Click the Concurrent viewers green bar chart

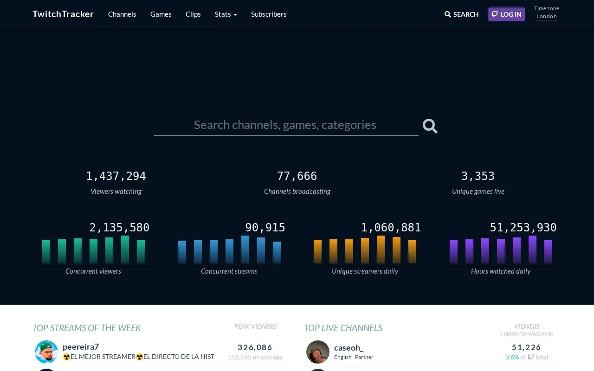[93, 250]
